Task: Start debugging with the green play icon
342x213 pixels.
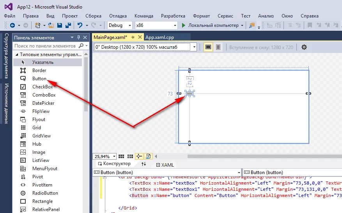Action: coord(183,25)
